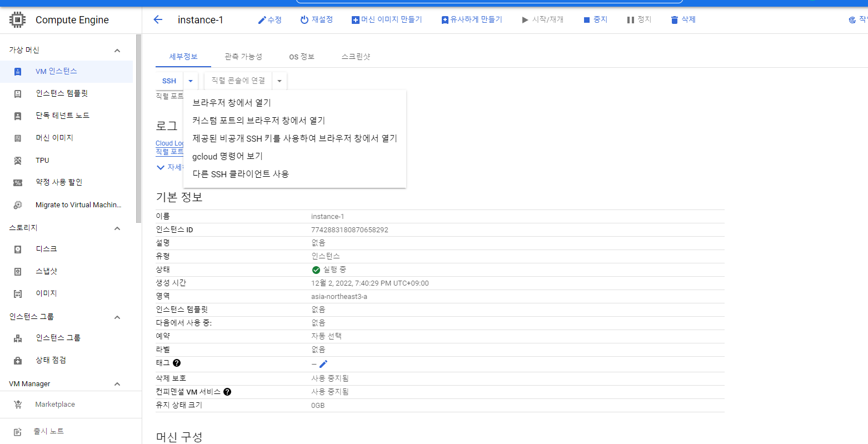Click the 삭제 trash button

tap(683, 19)
